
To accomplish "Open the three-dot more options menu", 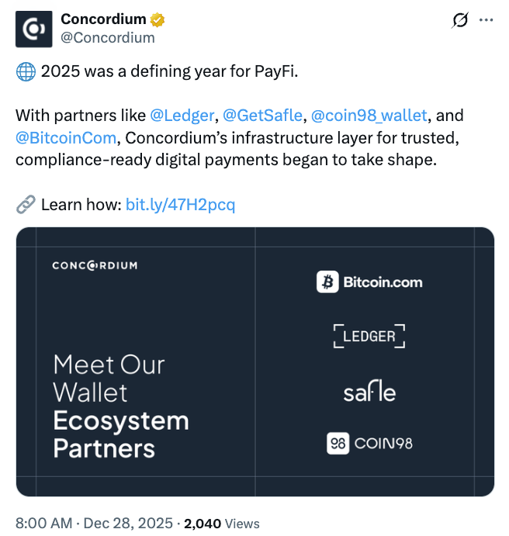I will [486, 21].
